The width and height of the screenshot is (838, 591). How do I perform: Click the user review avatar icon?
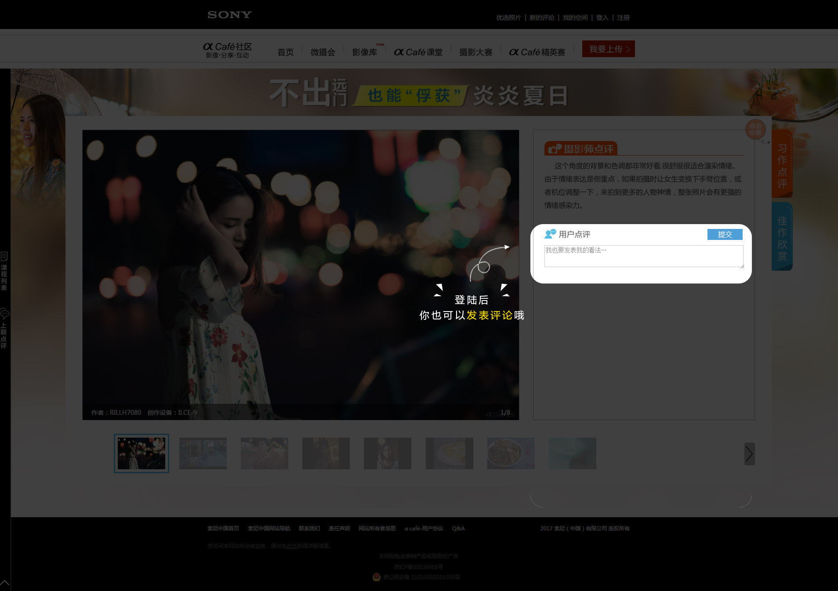(x=550, y=234)
